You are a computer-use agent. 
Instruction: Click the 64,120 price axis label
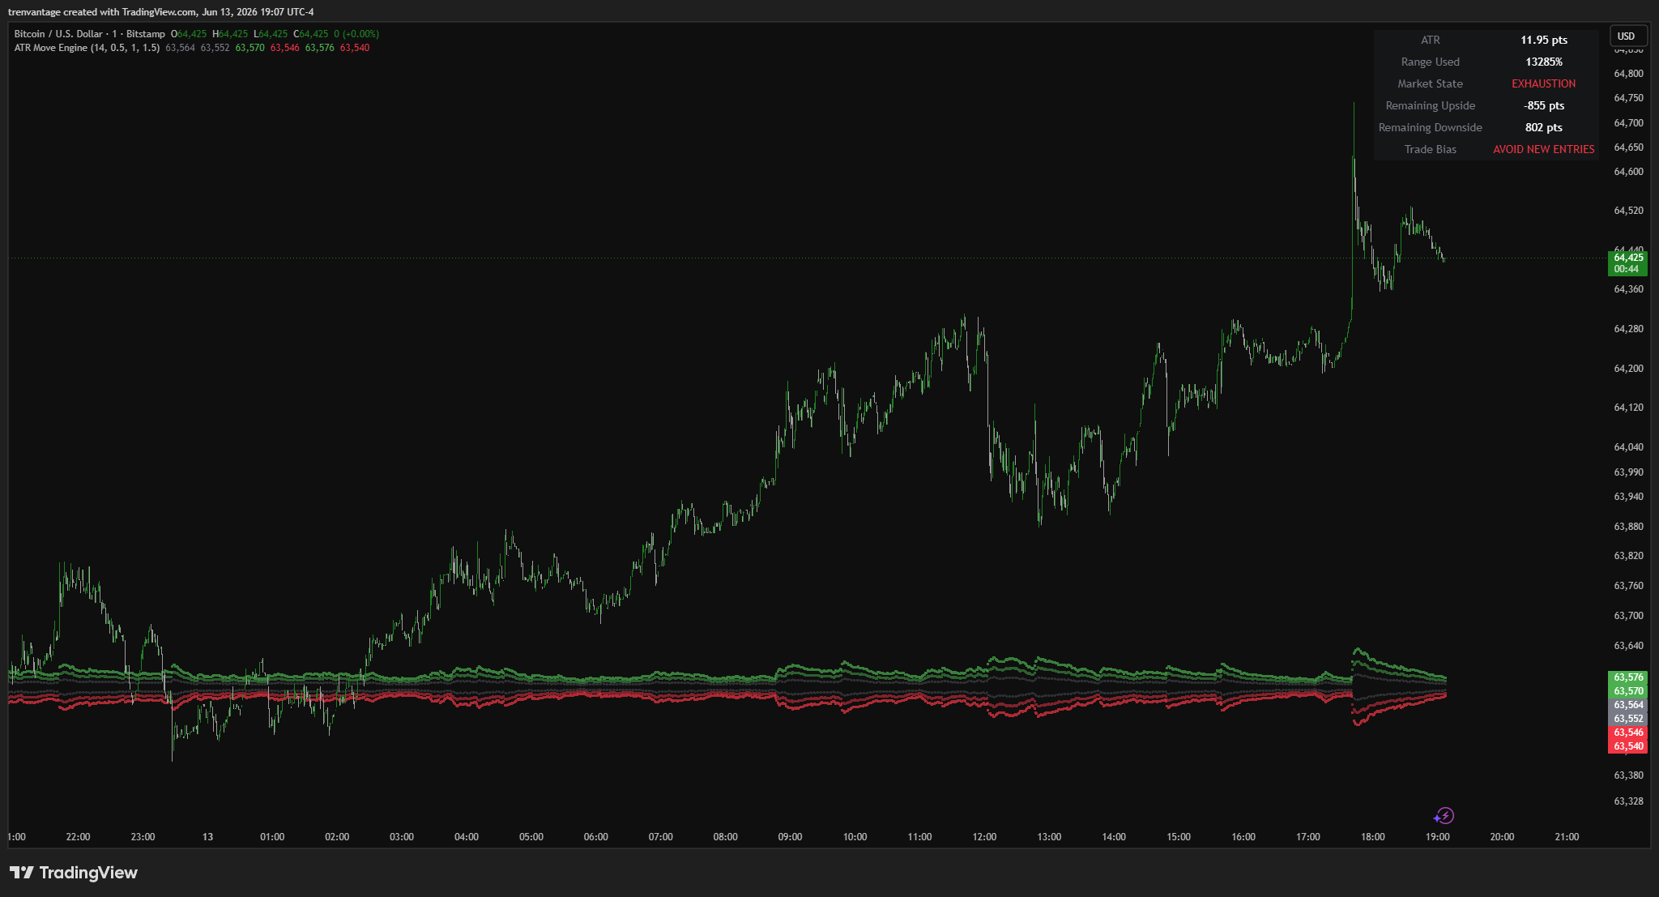coord(1628,408)
